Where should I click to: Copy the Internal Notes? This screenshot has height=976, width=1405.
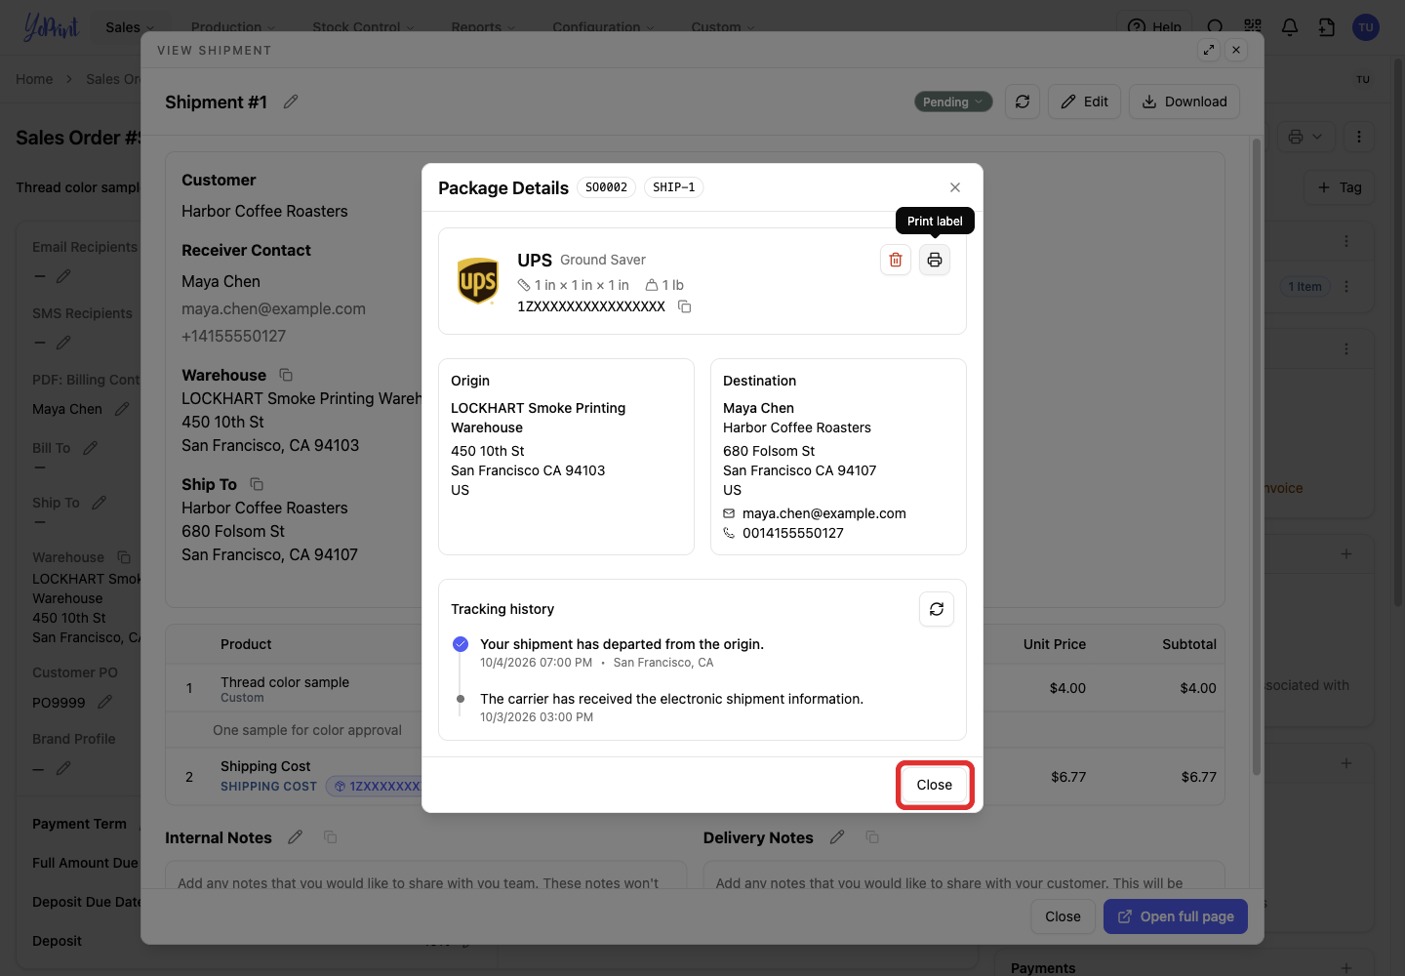(331, 837)
